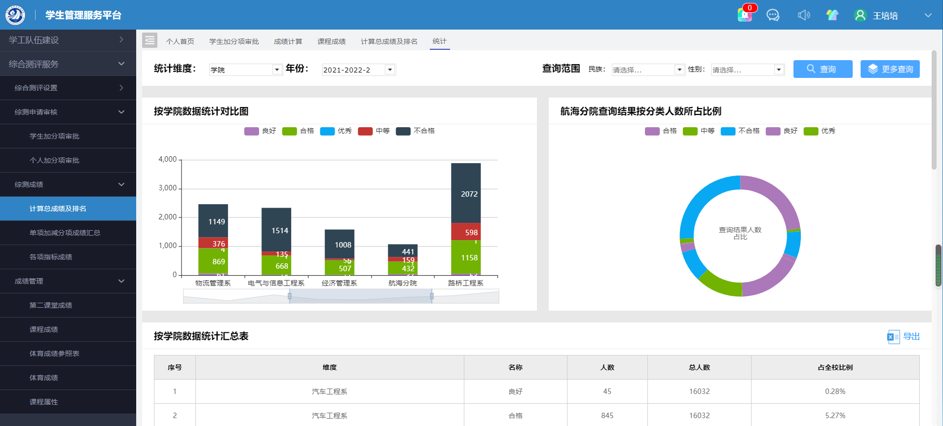The height and width of the screenshot is (426, 943).
Task: Click the 查询 search button
Action: point(823,69)
